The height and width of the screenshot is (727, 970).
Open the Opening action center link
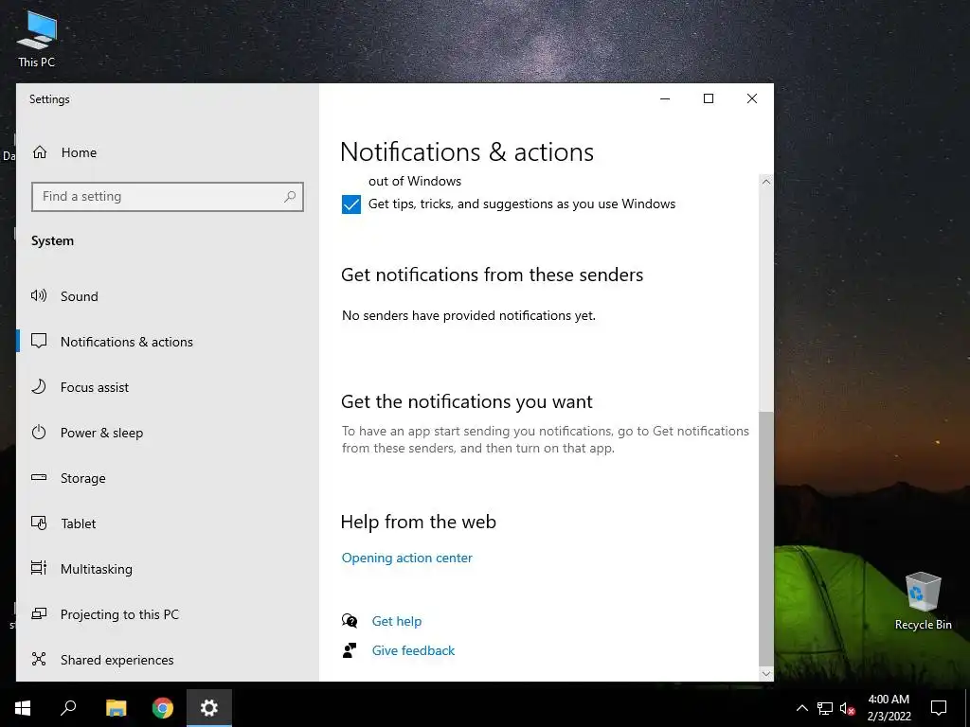(x=406, y=558)
